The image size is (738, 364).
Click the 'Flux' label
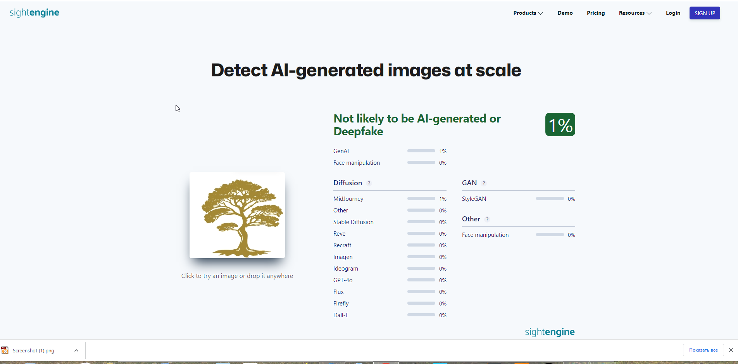[338, 292]
